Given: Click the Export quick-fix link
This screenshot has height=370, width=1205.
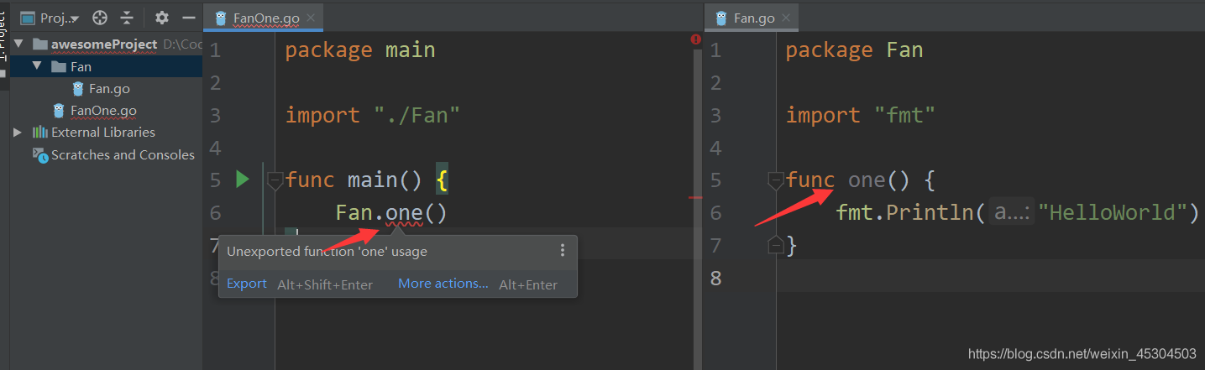Looking at the screenshot, I should (x=247, y=284).
